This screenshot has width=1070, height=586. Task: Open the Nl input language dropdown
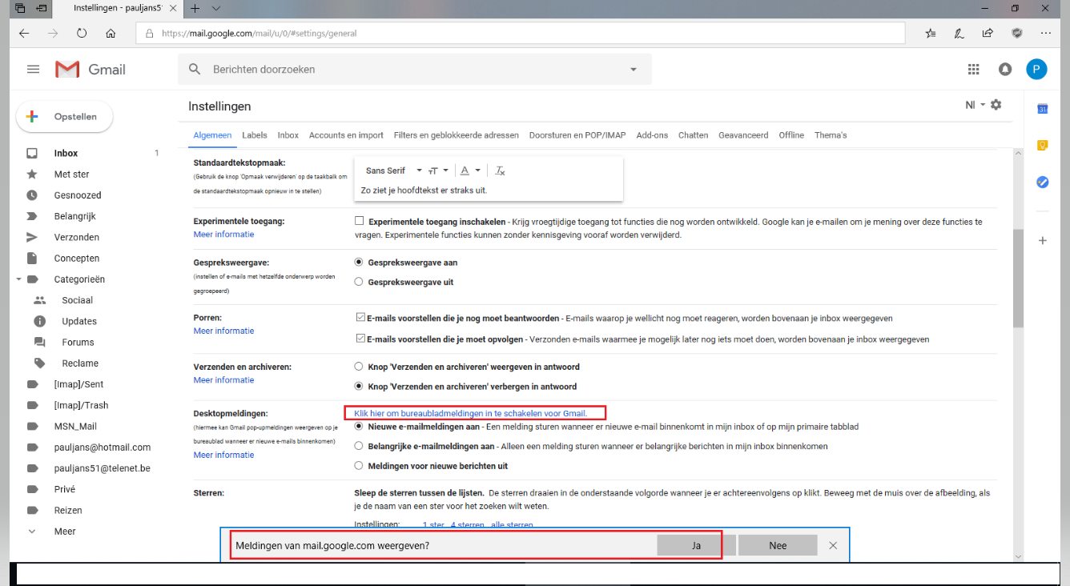tap(975, 105)
